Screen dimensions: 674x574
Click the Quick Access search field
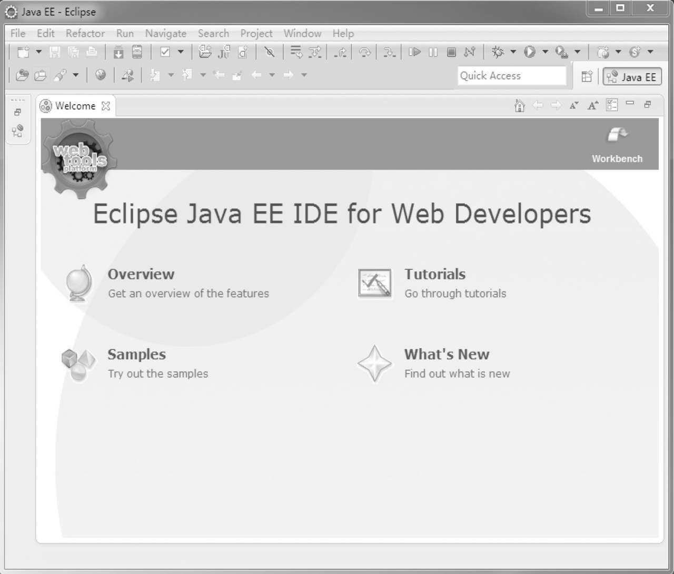(x=512, y=76)
